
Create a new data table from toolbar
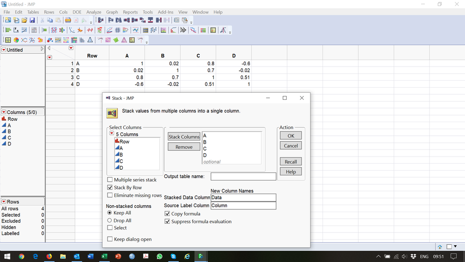pyautogui.click(x=8, y=20)
